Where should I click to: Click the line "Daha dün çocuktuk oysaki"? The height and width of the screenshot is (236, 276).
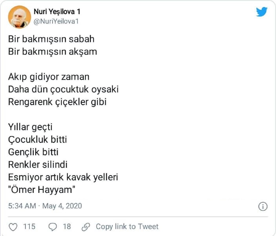tap(63, 89)
